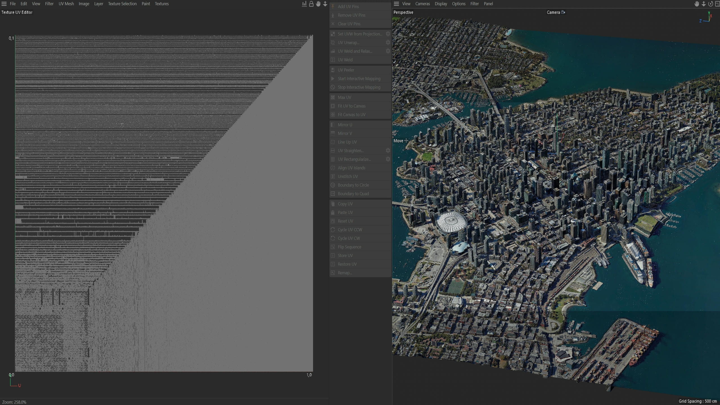Click Mirror U command

[x=360, y=125]
